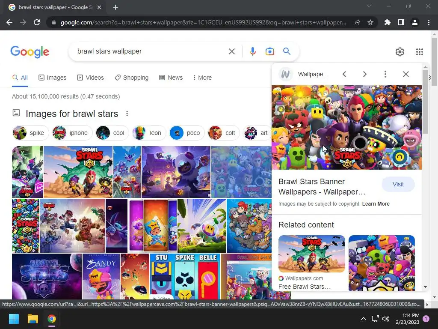Screen dimensions: 438x329
Task: Open the volume control in tray
Action: (x=386, y=319)
